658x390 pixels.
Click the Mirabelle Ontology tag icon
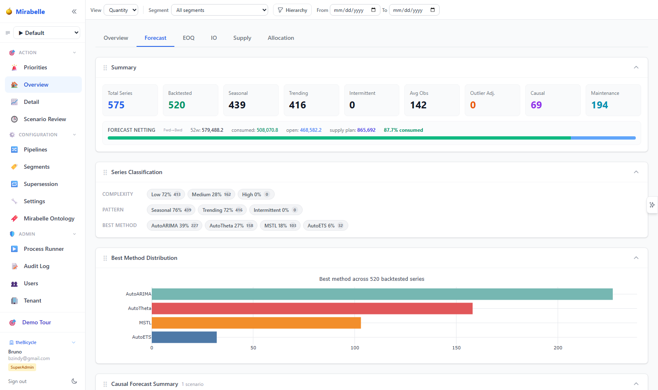coord(14,218)
